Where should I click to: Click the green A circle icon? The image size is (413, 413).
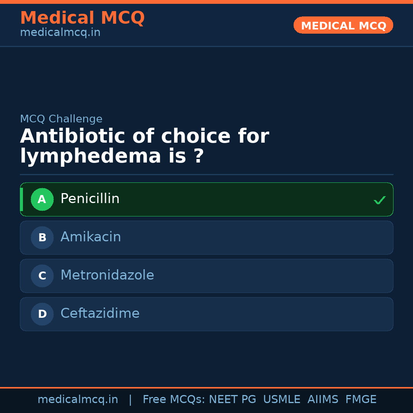tap(42, 199)
